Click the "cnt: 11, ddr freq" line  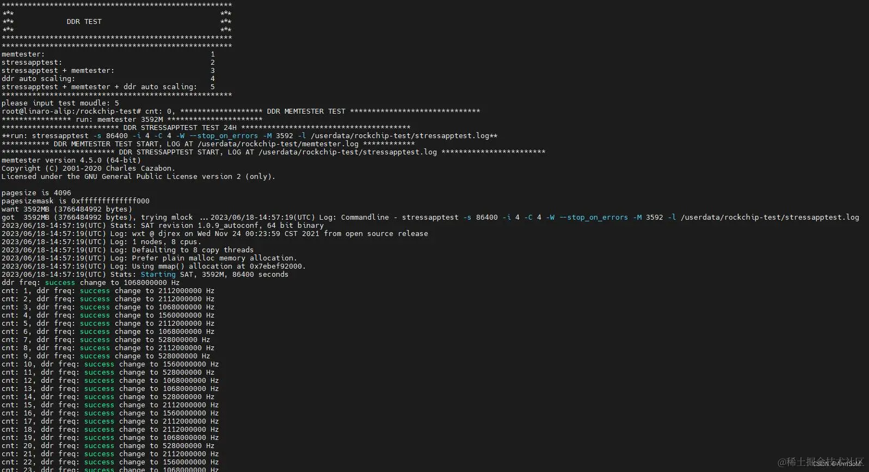coord(108,372)
